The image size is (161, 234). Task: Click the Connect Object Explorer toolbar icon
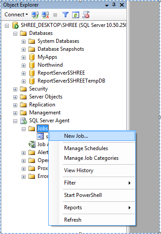(x=35, y=15)
